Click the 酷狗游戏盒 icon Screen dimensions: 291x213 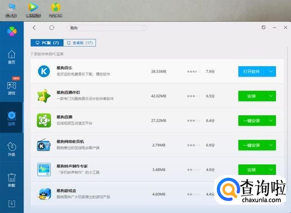44,194
